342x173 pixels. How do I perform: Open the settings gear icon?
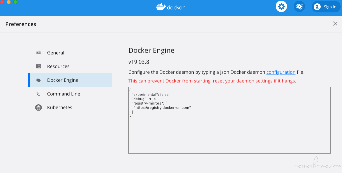pyautogui.click(x=281, y=7)
